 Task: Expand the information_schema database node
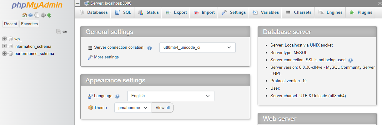[4, 46]
